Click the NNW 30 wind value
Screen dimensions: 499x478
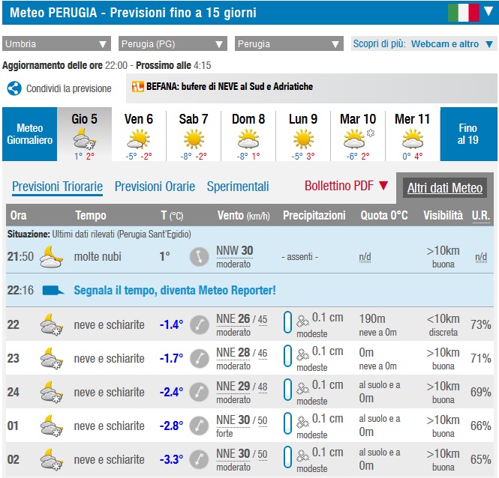(x=235, y=251)
